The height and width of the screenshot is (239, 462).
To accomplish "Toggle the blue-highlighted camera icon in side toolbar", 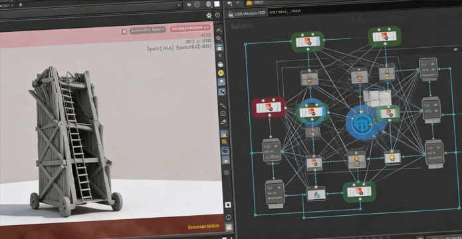I will click(x=220, y=47).
